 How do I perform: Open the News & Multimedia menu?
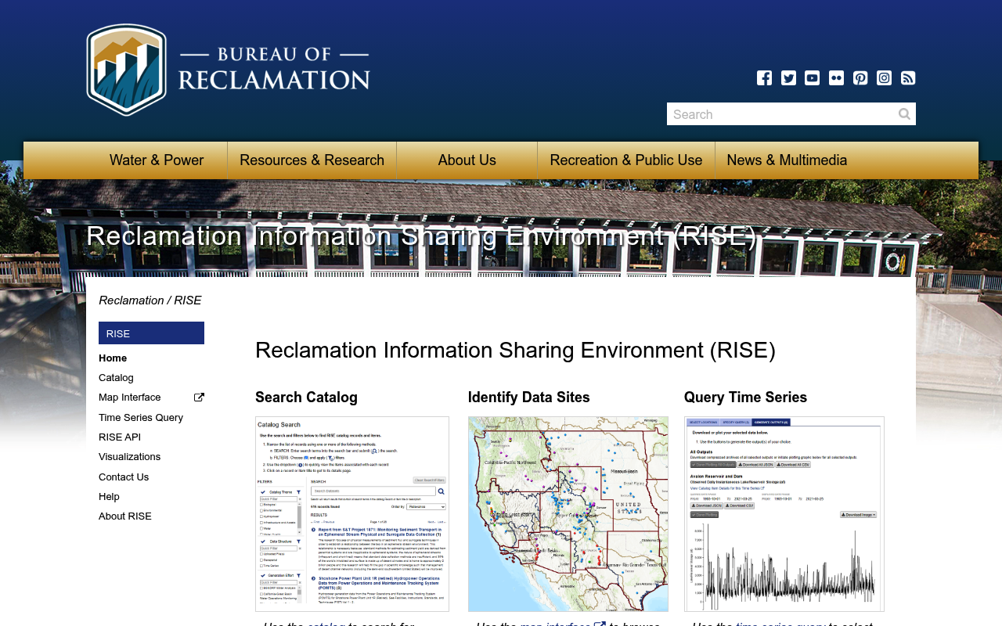787,160
